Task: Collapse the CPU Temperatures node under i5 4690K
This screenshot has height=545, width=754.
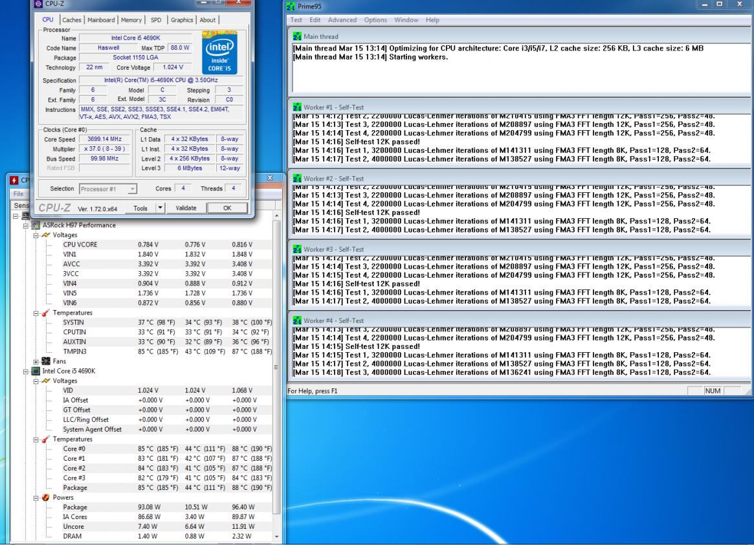Action: [x=36, y=439]
